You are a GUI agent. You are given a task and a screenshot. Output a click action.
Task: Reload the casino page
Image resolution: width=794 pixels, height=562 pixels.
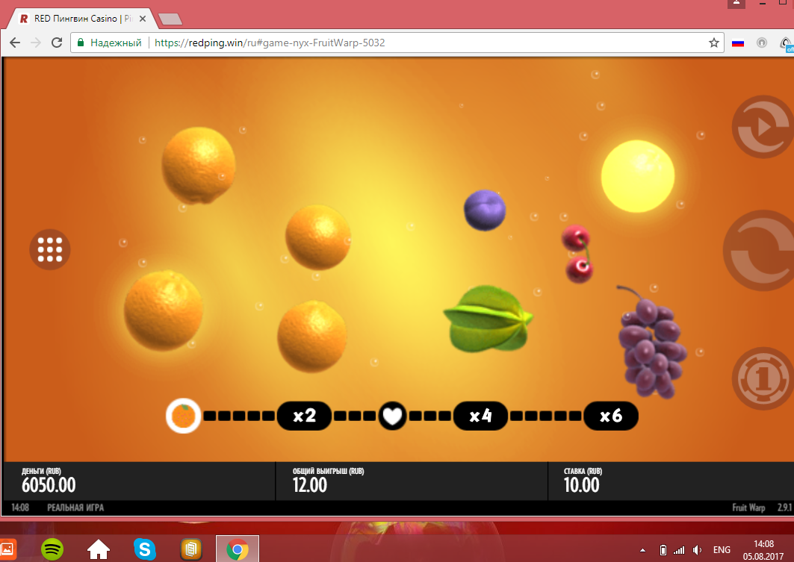57,43
